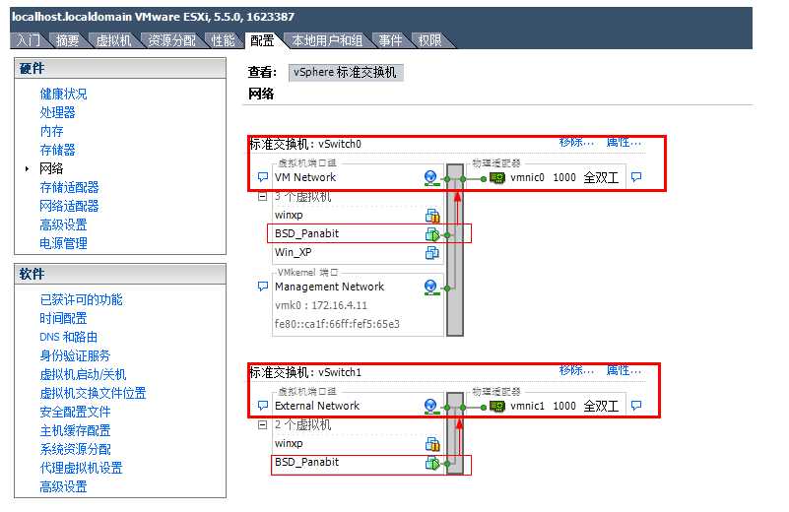Select vmnic1 adapter name

527,406
